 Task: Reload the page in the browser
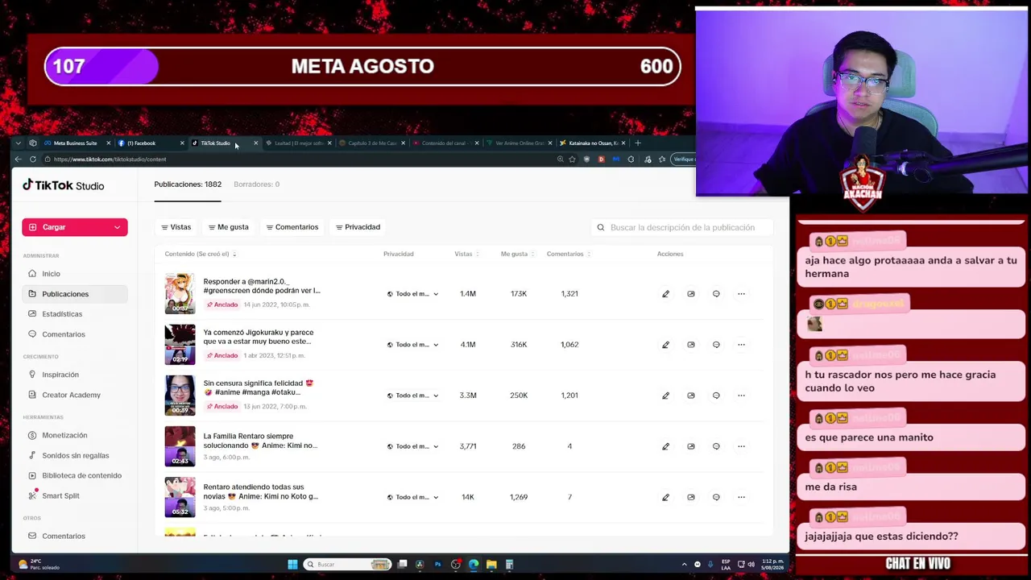(x=33, y=159)
